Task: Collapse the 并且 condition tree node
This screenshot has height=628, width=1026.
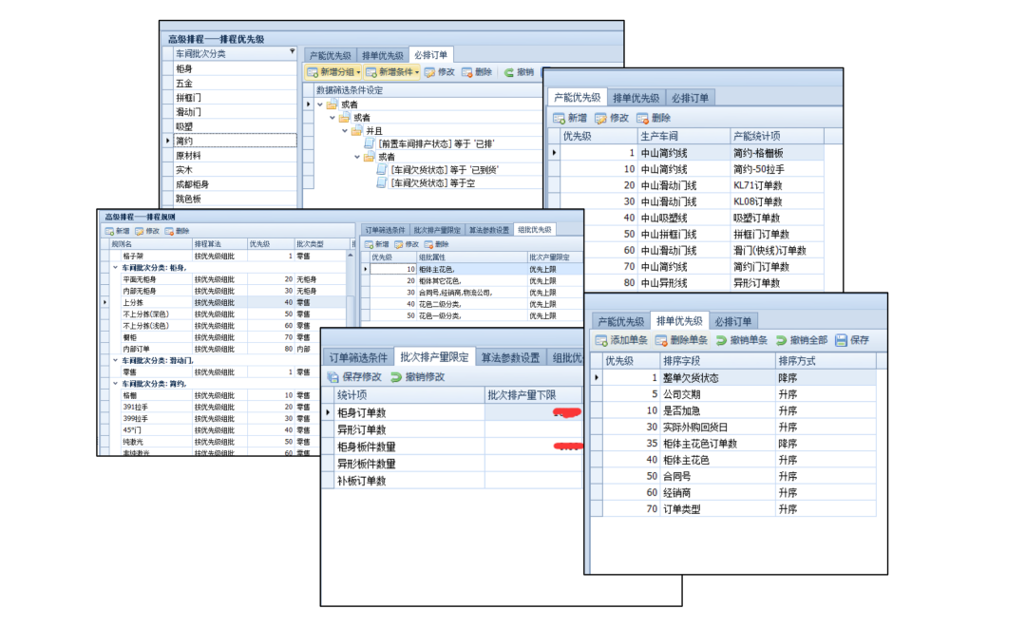Action: (x=345, y=131)
